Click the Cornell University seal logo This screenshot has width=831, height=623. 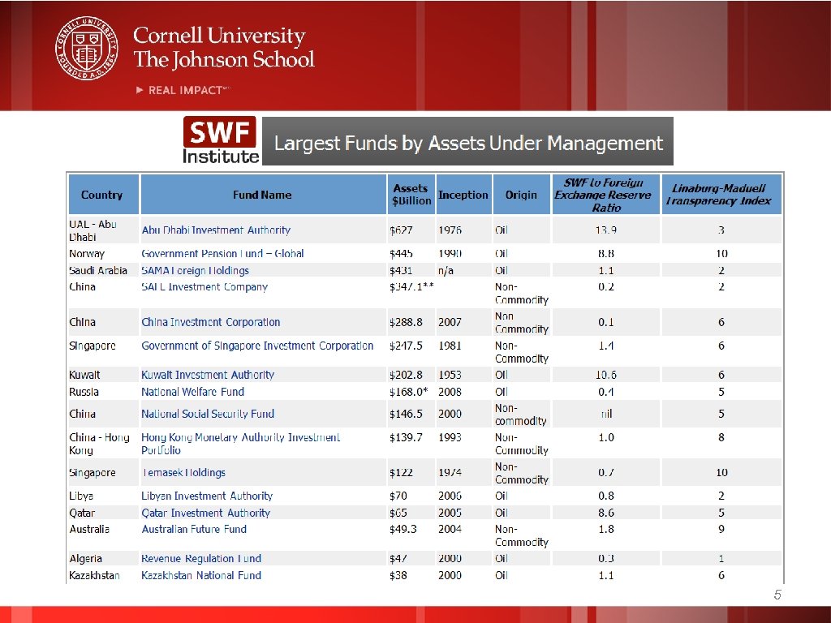(x=87, y=48)
